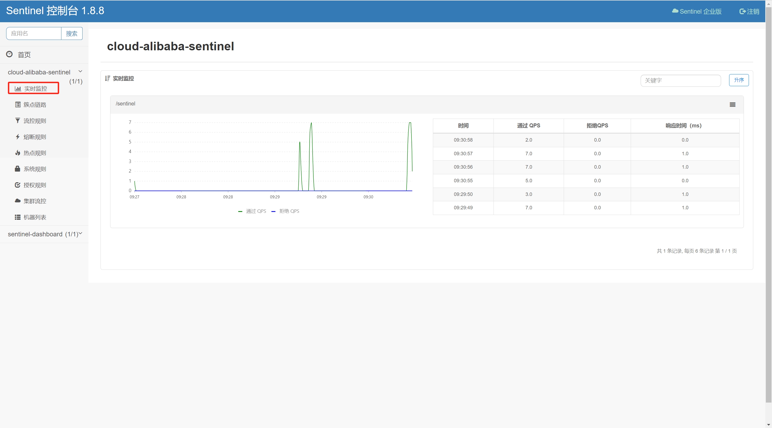Toggle sort order with 升序 button
The image size is (772, 428).
[738, 80]
